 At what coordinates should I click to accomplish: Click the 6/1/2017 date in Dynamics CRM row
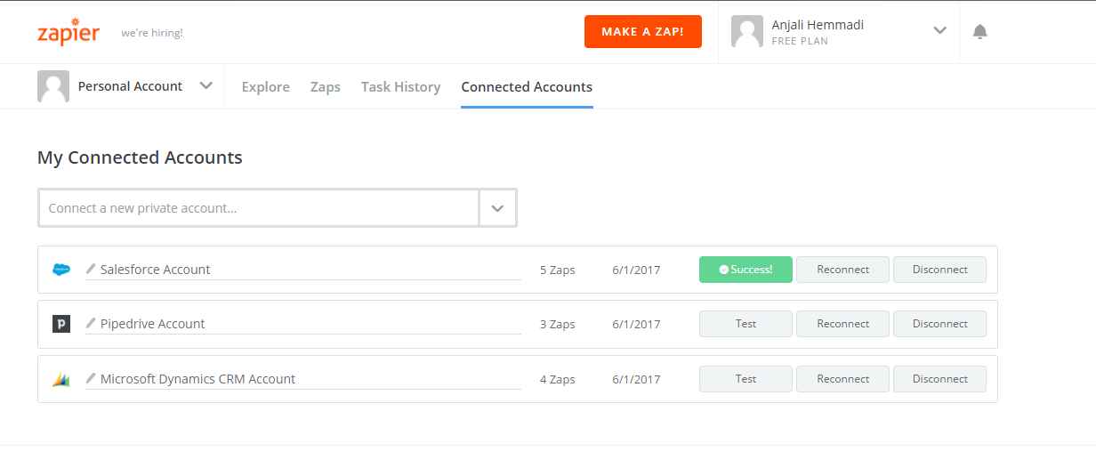coord(636,379)
